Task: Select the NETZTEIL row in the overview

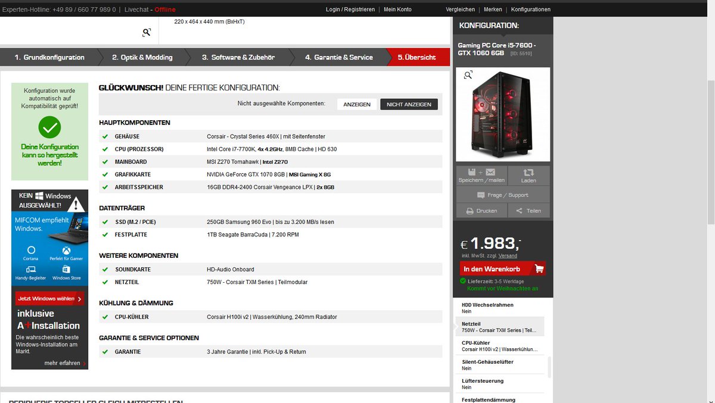Action: [271, 282]
